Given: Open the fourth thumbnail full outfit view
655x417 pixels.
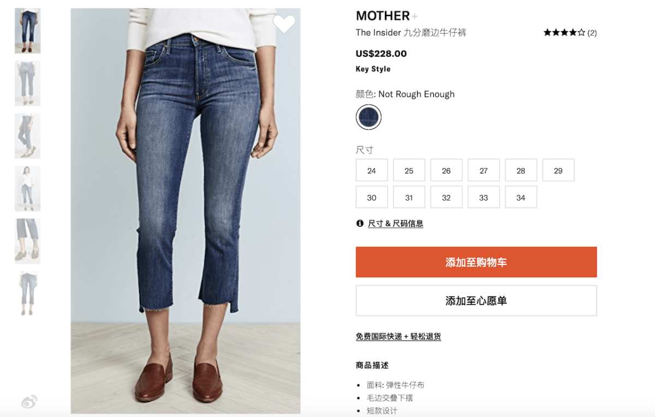Looking at the screenshot, I should coord(27,189).
